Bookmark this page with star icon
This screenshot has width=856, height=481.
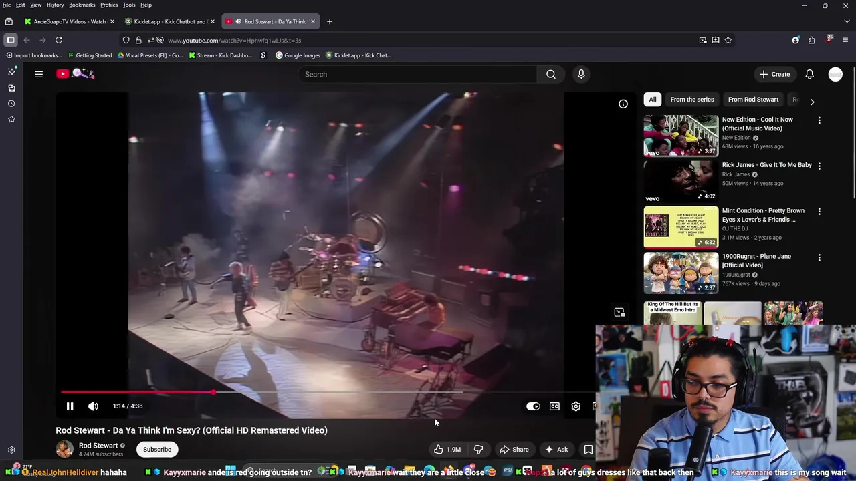click(x=728, y=40)
